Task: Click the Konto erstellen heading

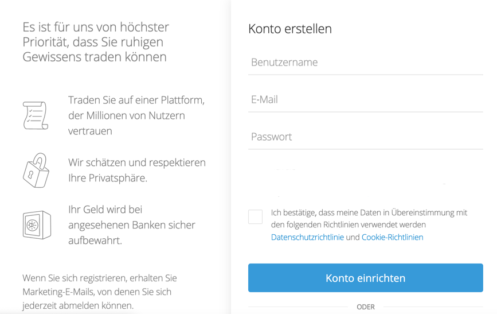Action: 290,29
